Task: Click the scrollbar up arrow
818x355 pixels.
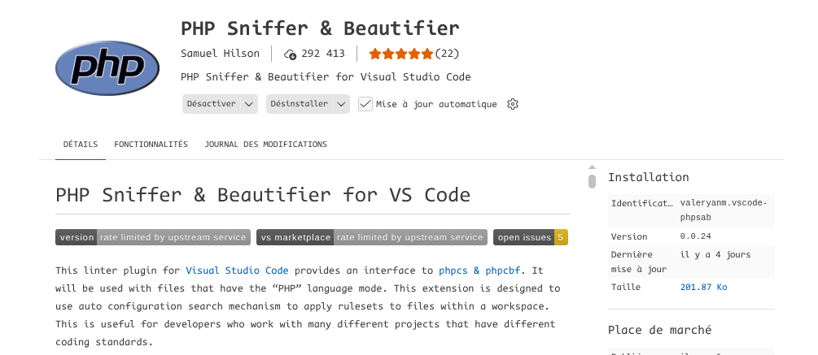Action: tap(592, 169)
